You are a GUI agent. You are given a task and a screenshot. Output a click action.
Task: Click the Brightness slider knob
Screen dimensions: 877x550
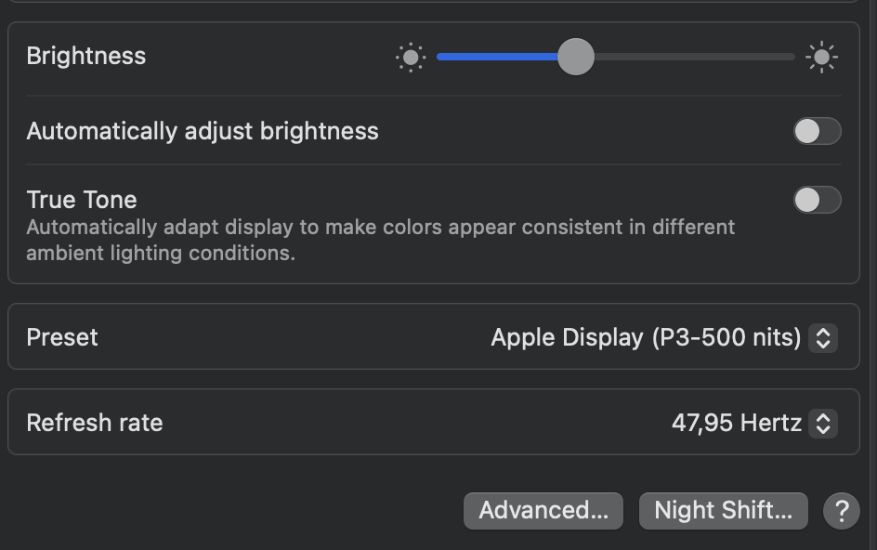pyautogui.click(x=576, y=57)
